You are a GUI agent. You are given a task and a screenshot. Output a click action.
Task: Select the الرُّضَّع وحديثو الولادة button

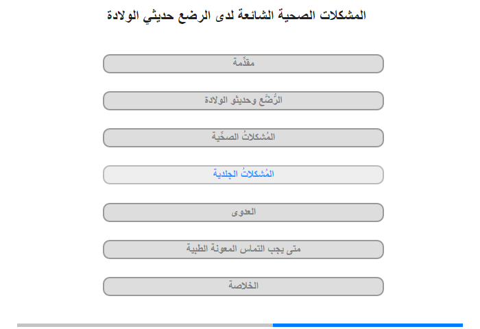click(243, 101)
